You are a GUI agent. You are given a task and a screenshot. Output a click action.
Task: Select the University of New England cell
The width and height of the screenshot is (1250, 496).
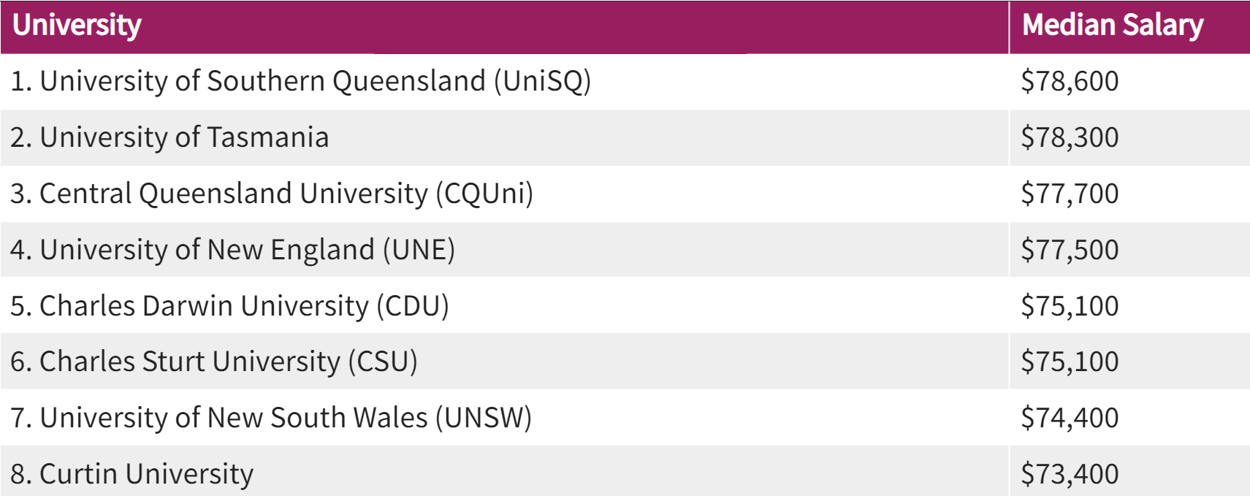click(232, 250)
